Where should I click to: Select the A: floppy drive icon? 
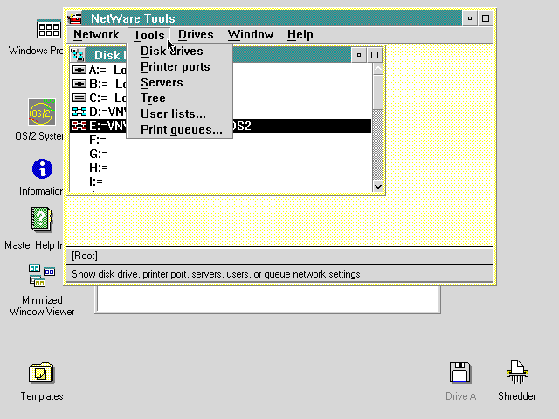(x=79, y=70)
